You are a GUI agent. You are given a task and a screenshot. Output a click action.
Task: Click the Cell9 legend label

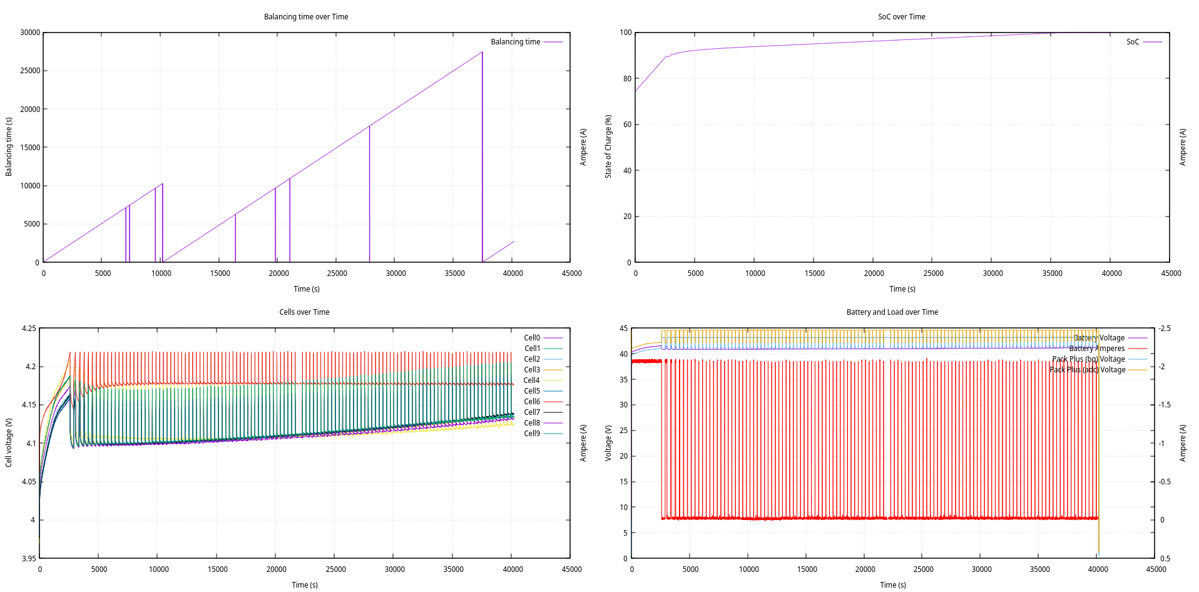point(532,434)
